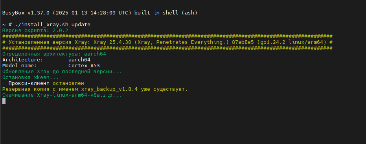Click the 87ab8e5 commit hash
Screen dimensions: 366x144
241,42
